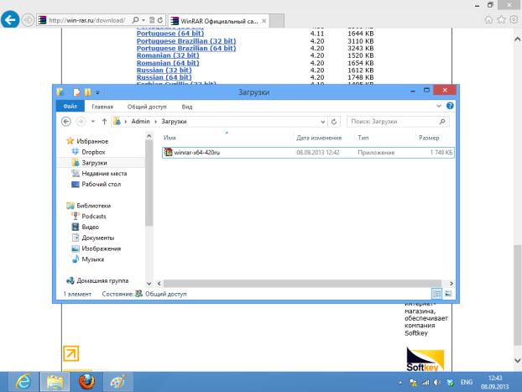The width and height of the screenshot is (522, 392).
Task: Go back in Internet Explorer
Action: (x=10, y=20)
